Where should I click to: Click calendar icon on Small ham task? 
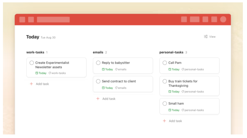tap(170, 110)
